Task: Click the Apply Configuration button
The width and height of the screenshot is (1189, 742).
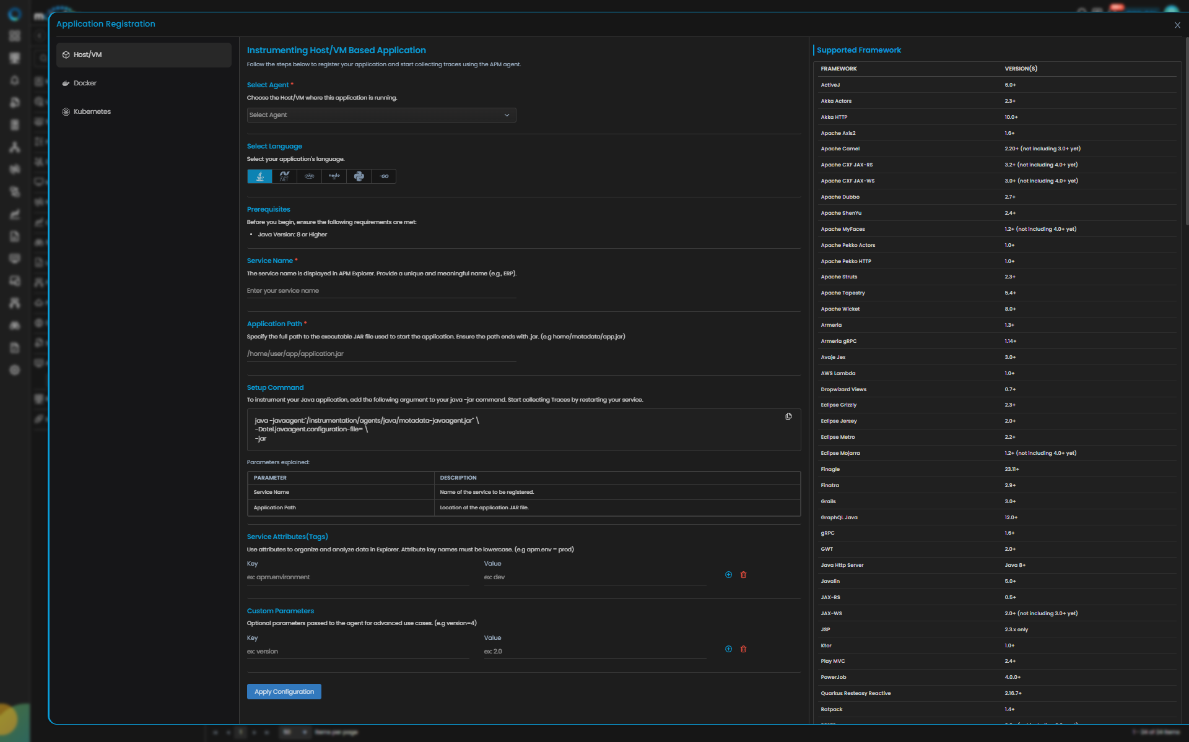Action: [x=284, y=692]
